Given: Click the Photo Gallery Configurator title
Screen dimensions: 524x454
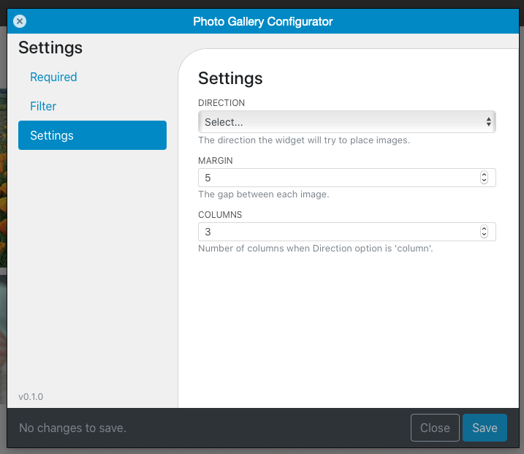Looking at the screenshot, I should coord(263,21).
